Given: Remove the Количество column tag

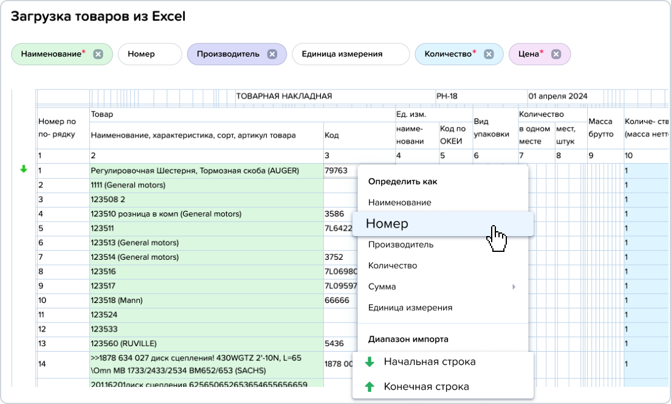Looking at the screenshot, I should pyautogui.click(x=489, y=54).
